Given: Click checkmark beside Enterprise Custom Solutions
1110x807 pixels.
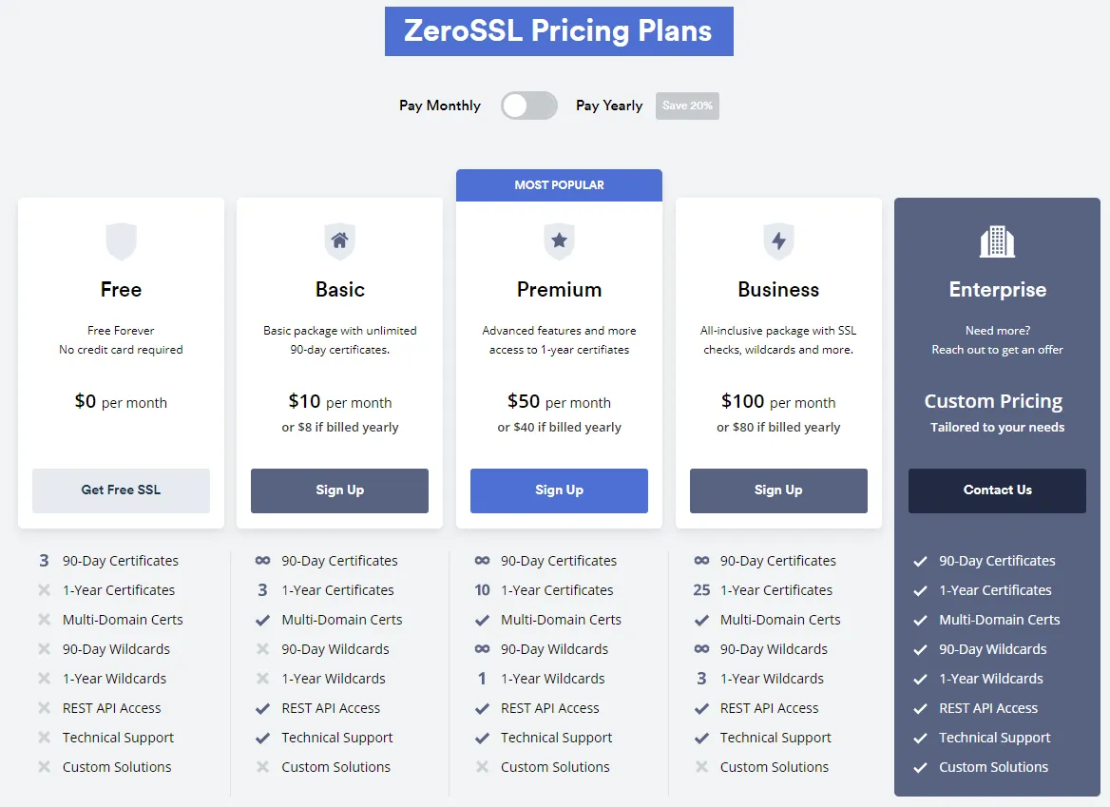Looking at the screenshot, I should 920,767.
